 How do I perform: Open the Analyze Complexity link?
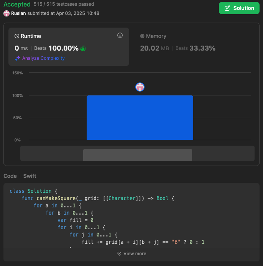click(x=43, y=58)
